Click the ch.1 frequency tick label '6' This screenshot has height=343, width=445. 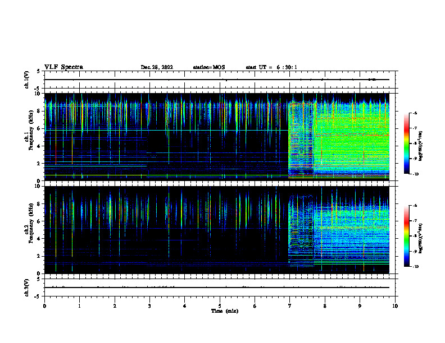tap(39, 128)
